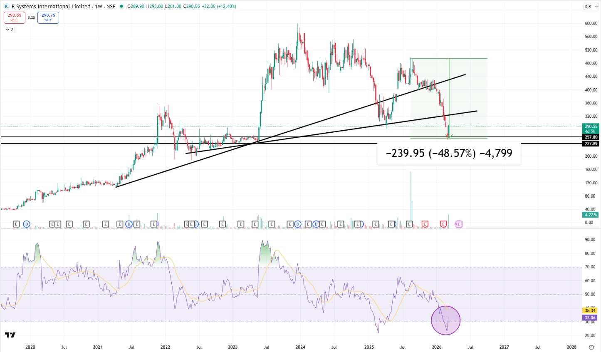Click the R Systems symbol logo icon

[x=7, y=6]
